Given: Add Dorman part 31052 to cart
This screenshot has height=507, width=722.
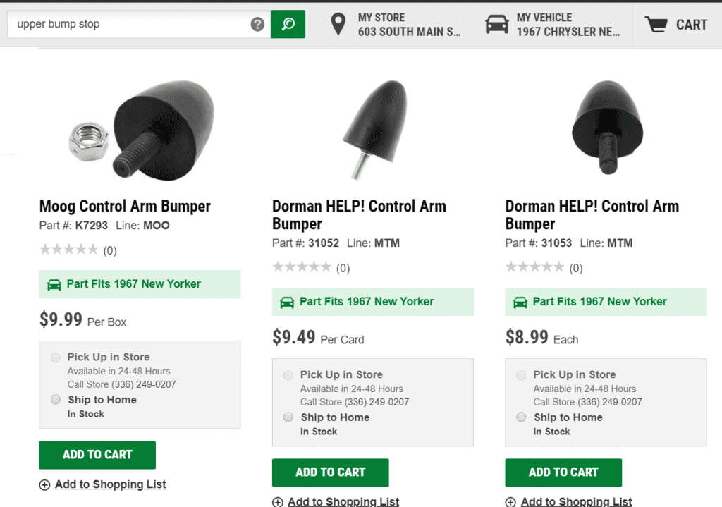Looking at the screenshot, I should click(x=330, y=472).
